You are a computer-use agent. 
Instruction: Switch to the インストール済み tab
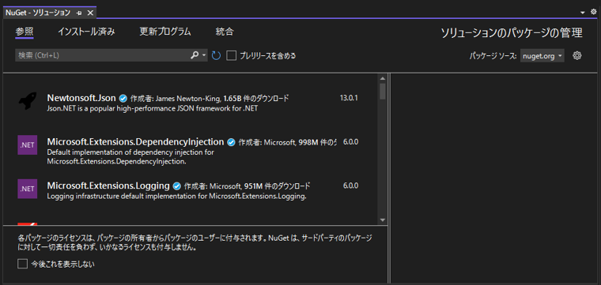[86, 32]
